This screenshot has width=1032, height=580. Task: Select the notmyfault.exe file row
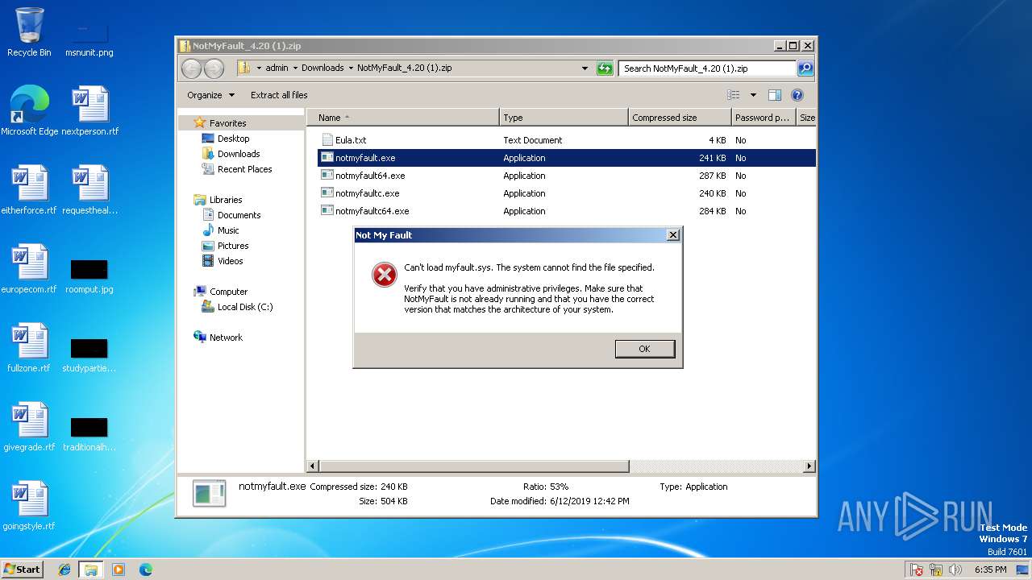tap(567, 158)
